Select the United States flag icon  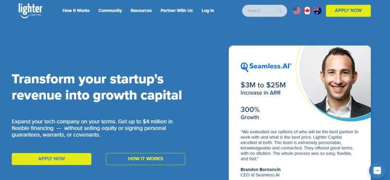(x=296, y=11)
